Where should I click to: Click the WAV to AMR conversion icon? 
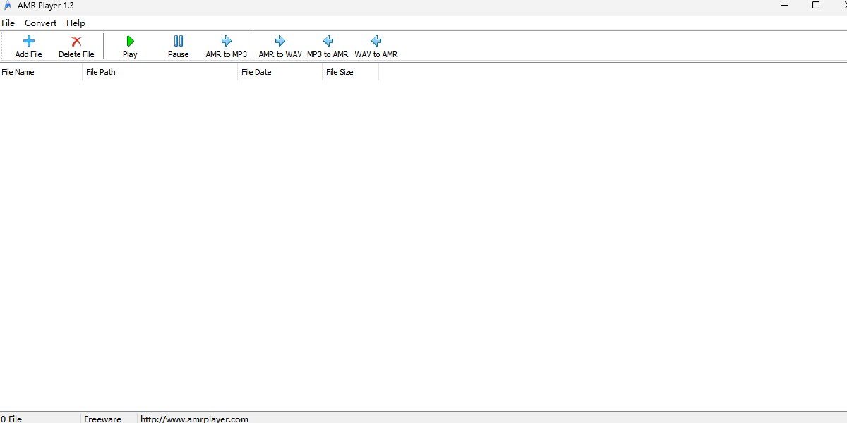[376, 42]
